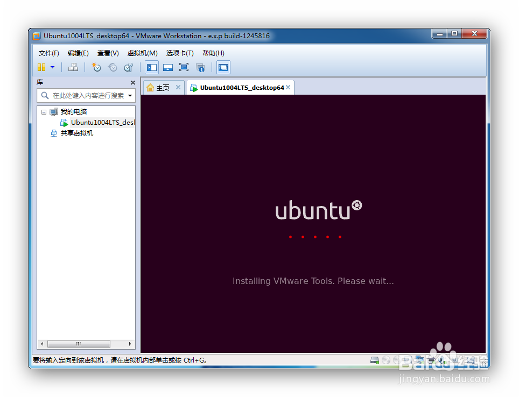Click the hard disk status bar icon

pyautogui.click(x=375, y=360)
